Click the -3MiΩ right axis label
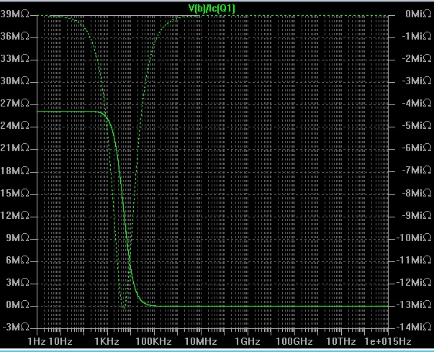Screen dimensions: 434x352 pos(417,81)
